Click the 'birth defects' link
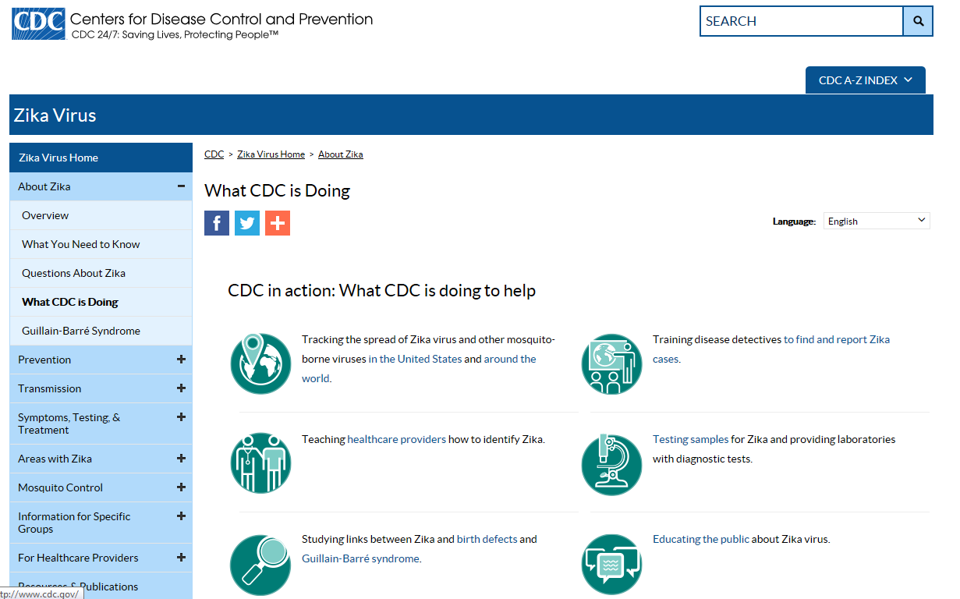960x599 pixels. [x=487, y=539]
